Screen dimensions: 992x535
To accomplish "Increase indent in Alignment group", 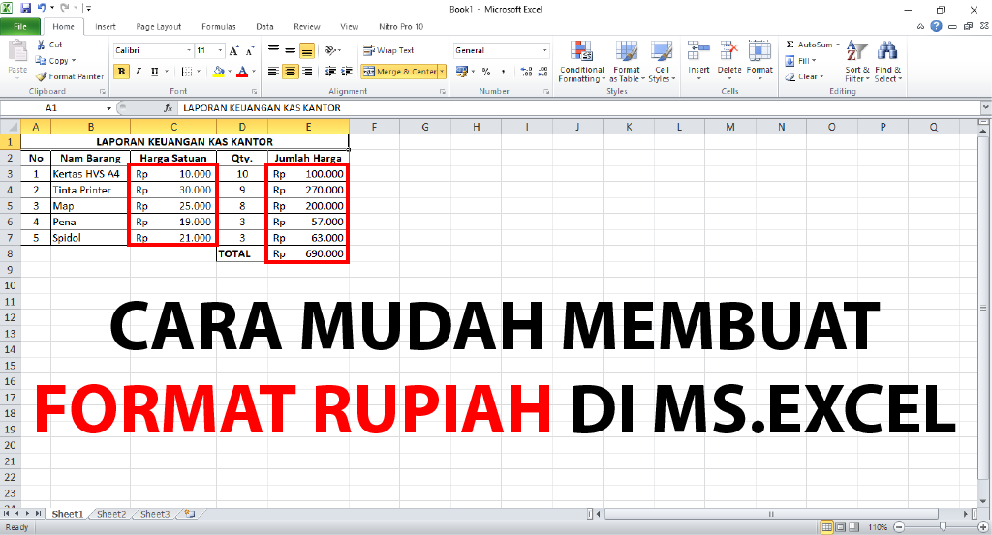I will click(x=347, y=72).
